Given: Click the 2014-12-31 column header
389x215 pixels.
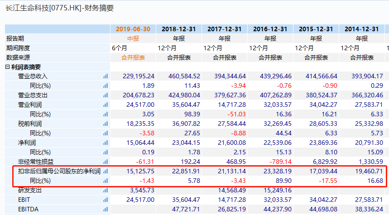Looking at the screenshot, I should (x=361, y=29).
